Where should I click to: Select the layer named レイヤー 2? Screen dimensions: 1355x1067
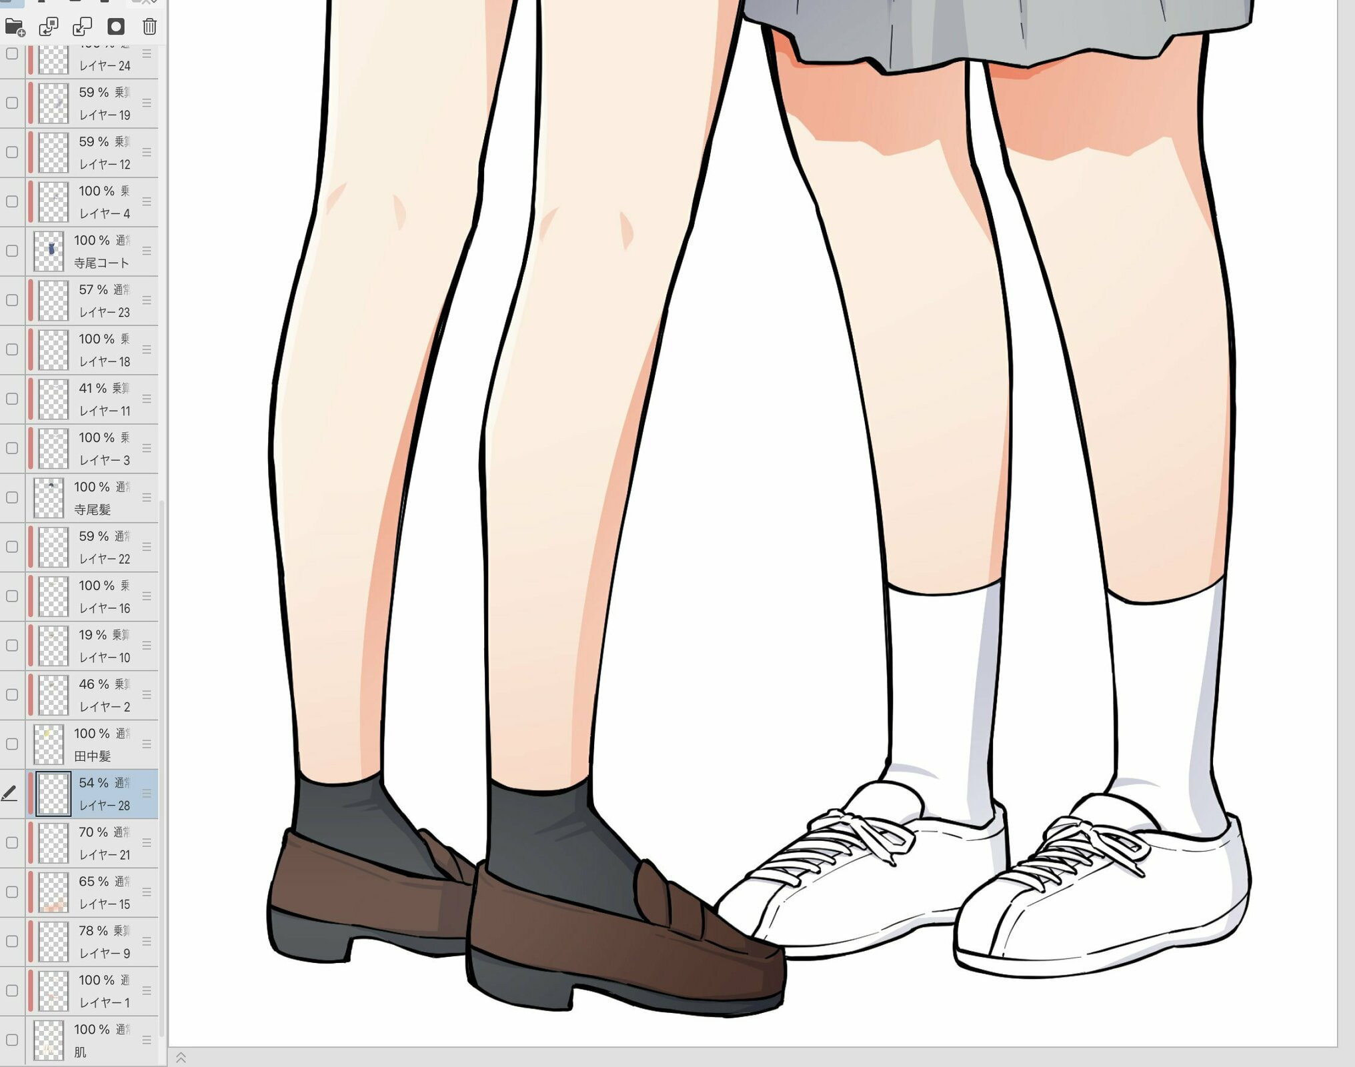tap(105, 707)
